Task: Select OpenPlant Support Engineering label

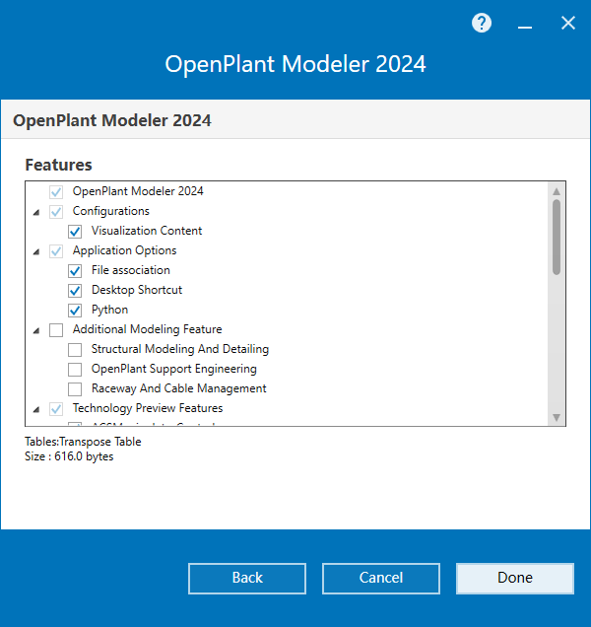Action: pyautogui.click(x=173, y=369)
